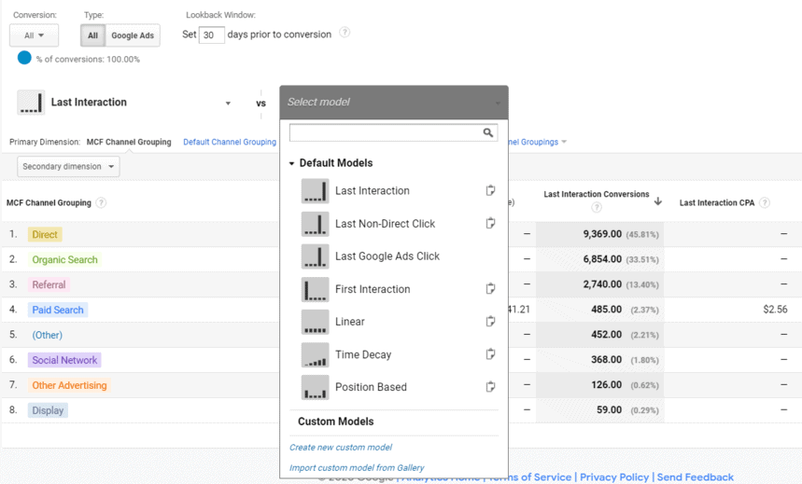This screenshot has width=802, height=484.
Task: Click the currently selected model icon
Action: tap(31, 103)
